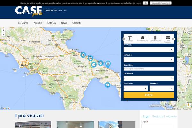192x128 pixels.
Task: Open Agenzie menu item
Action: click(x=37, y=23)
